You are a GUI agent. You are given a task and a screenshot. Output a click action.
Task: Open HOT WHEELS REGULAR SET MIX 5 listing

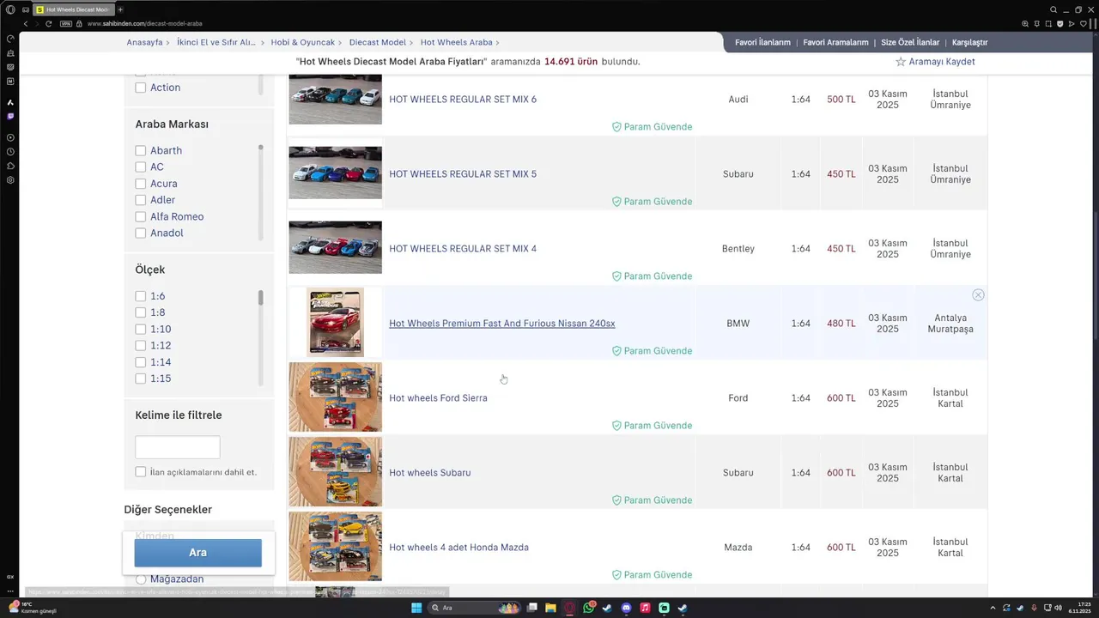[x=463, y=174]
